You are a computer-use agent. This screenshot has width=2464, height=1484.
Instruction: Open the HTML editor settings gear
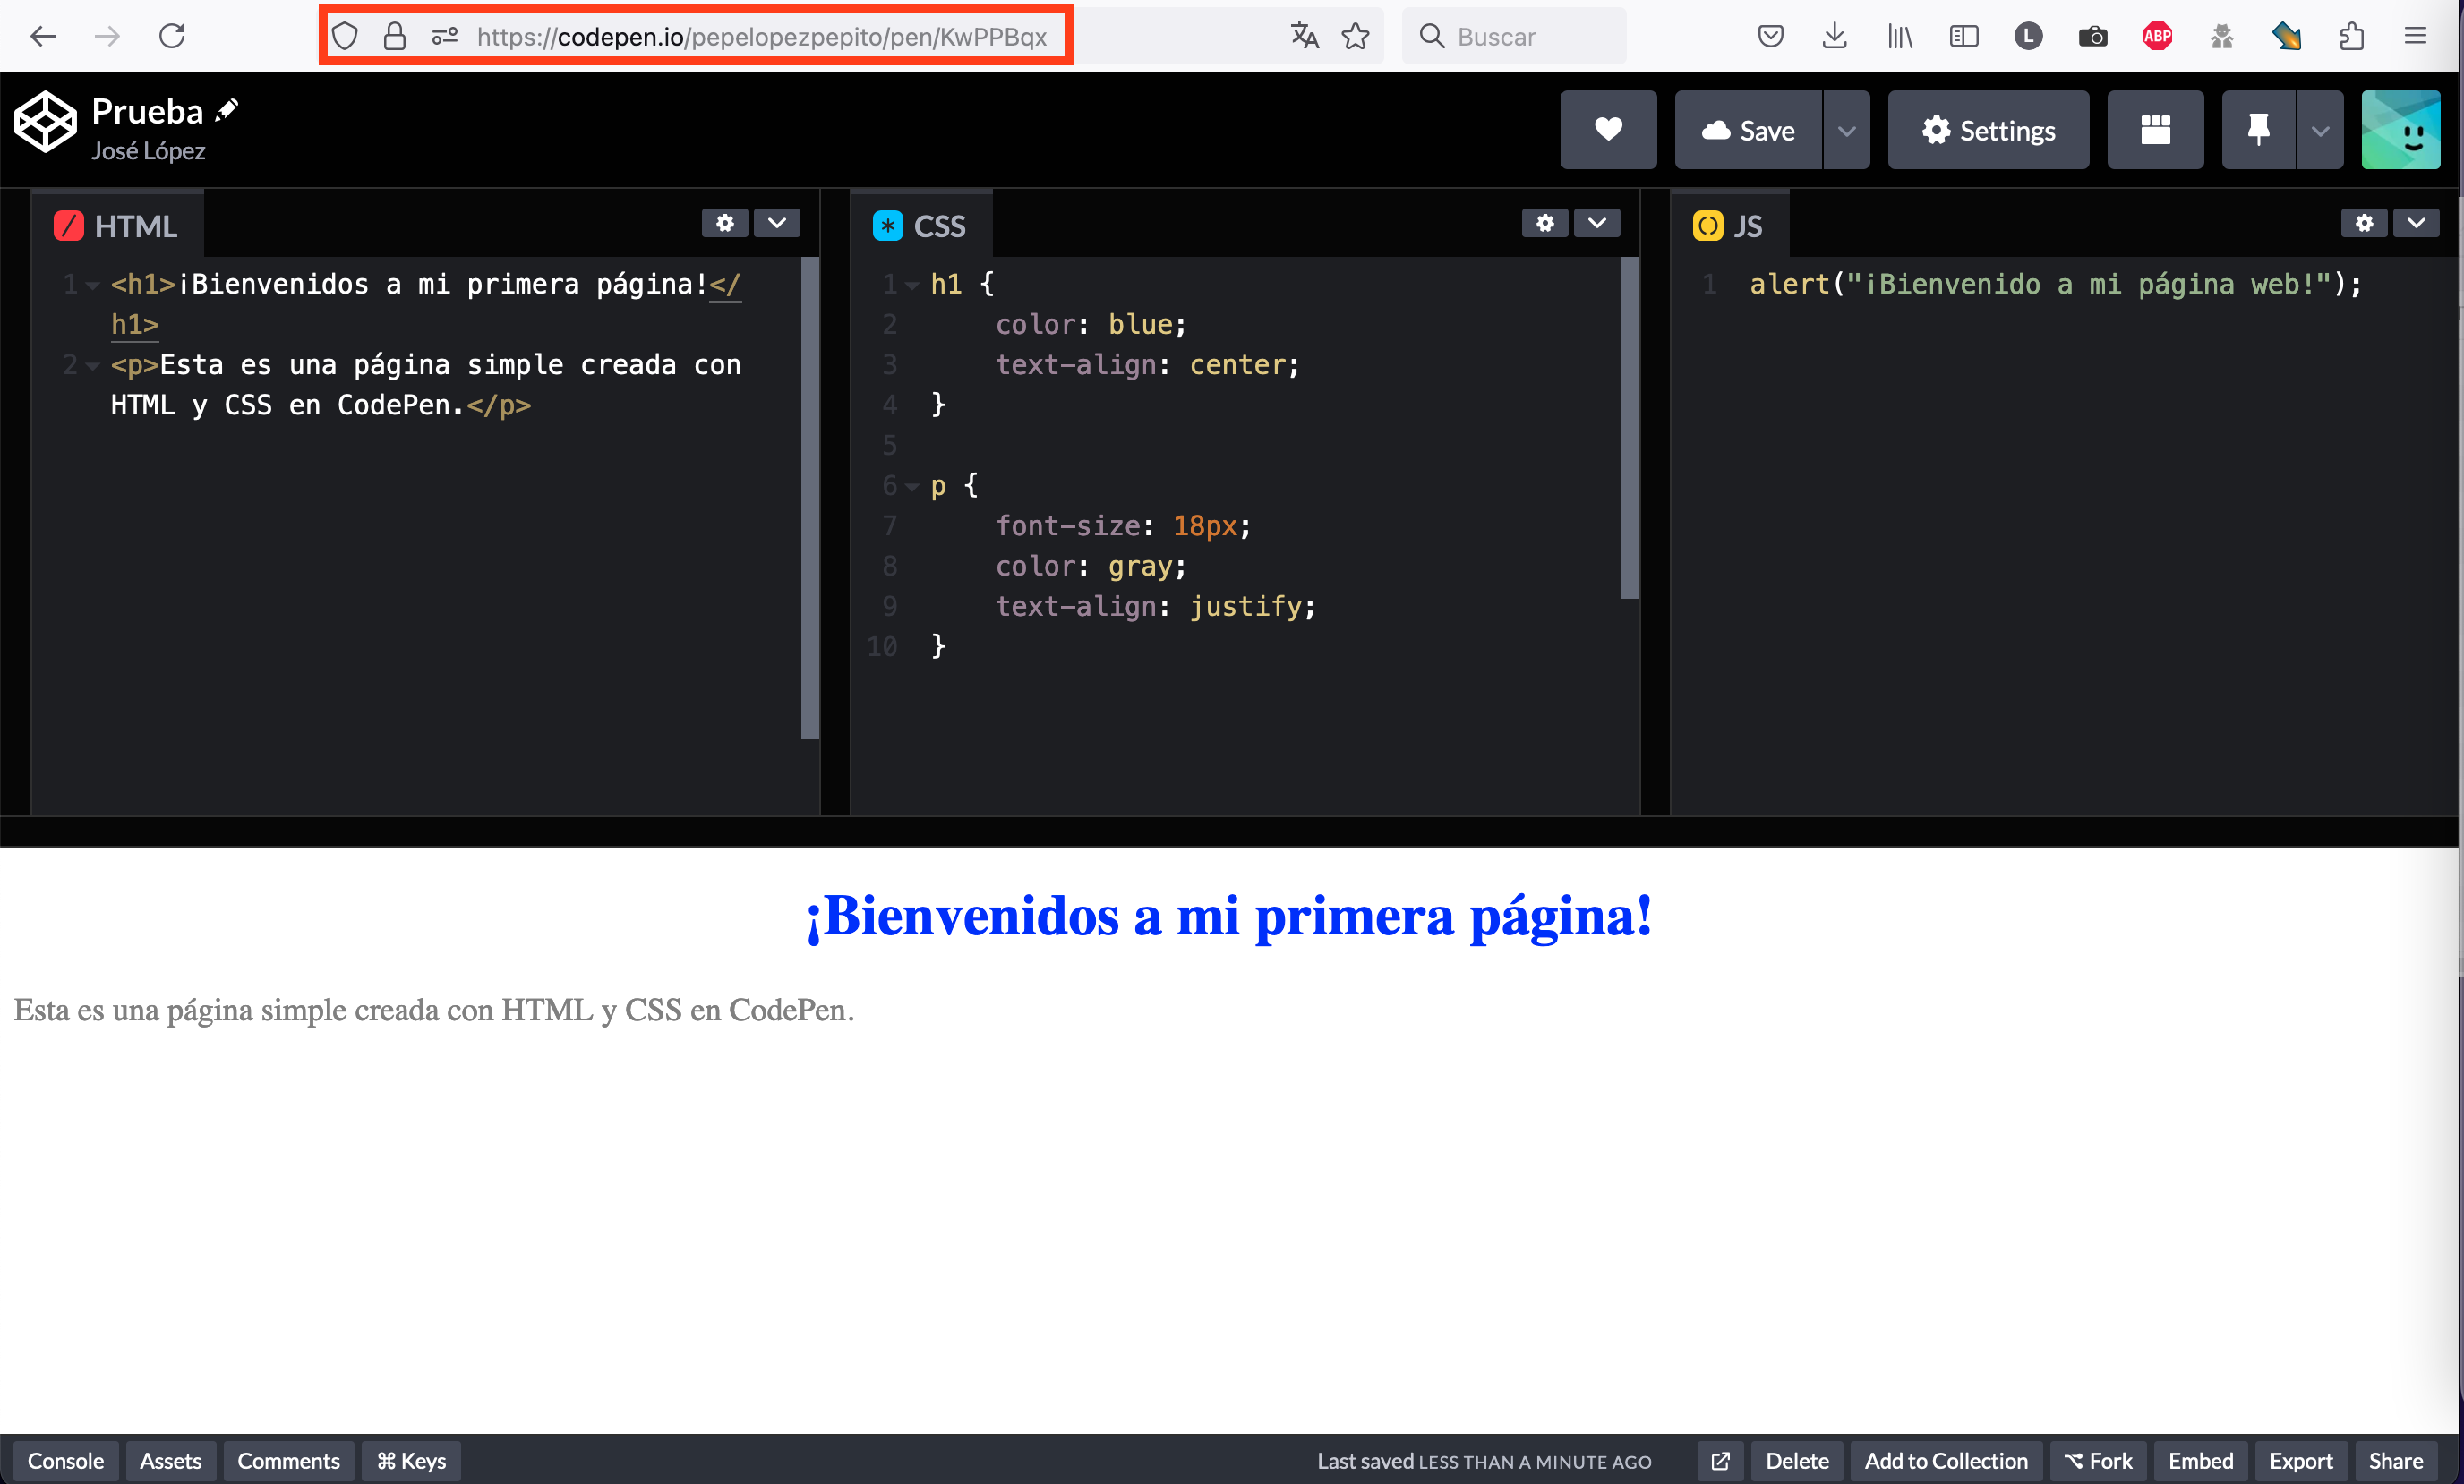(724, 223)
